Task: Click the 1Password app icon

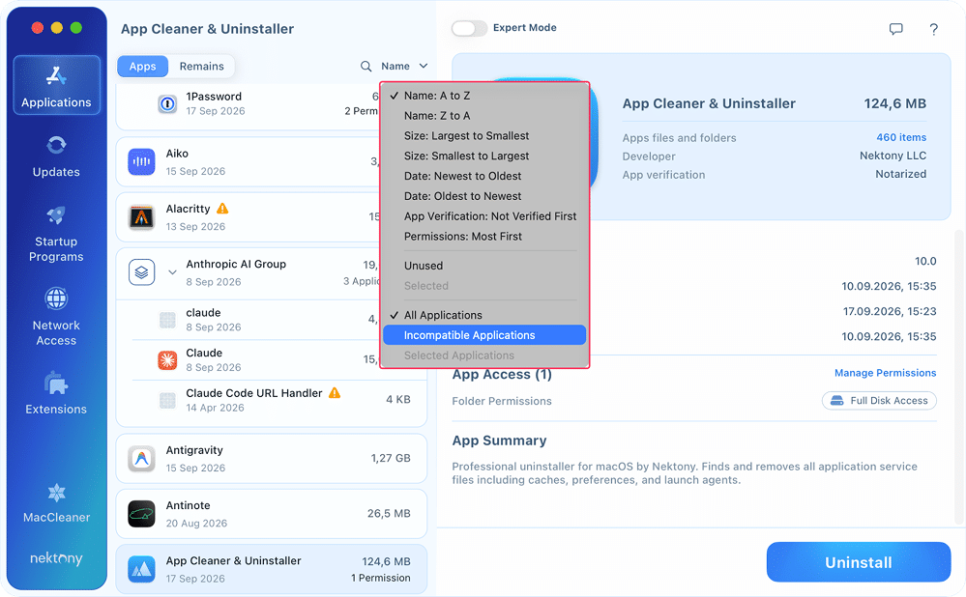Action: [167, 103]
